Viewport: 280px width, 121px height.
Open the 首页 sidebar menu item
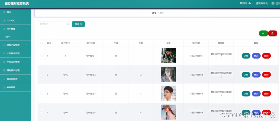coord(16,12)
